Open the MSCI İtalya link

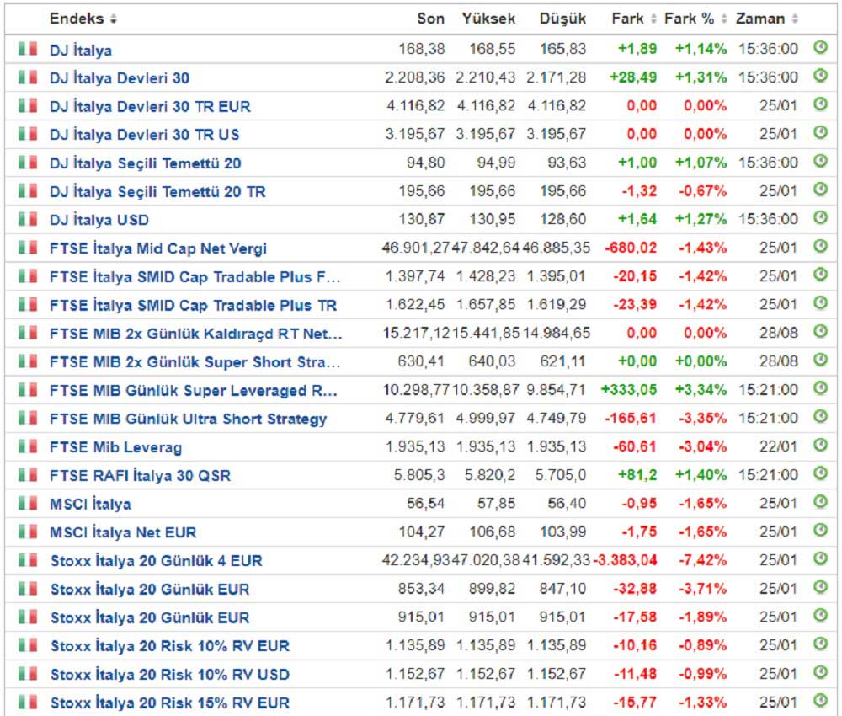[90, 505]
